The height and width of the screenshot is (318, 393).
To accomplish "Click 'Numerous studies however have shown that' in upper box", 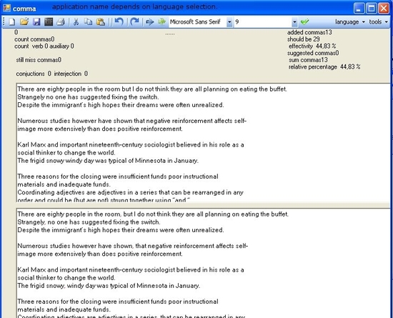I will [81, 121].
